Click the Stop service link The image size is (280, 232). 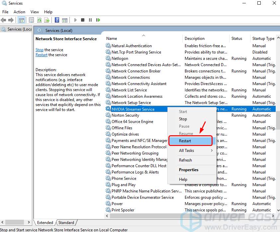(39, 50)
